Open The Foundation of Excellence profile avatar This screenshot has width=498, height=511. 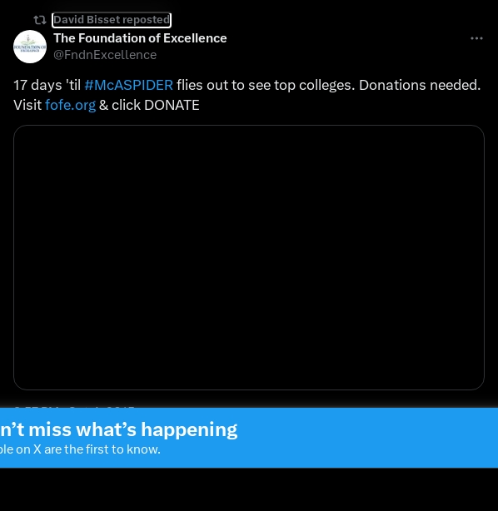point(30,47)
